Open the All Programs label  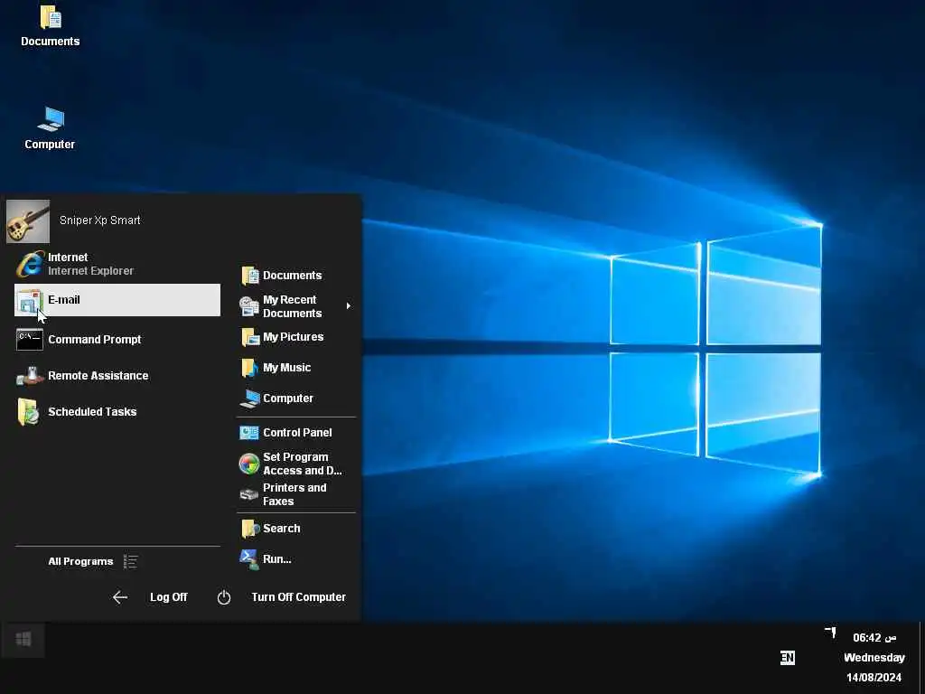point(80,561)
